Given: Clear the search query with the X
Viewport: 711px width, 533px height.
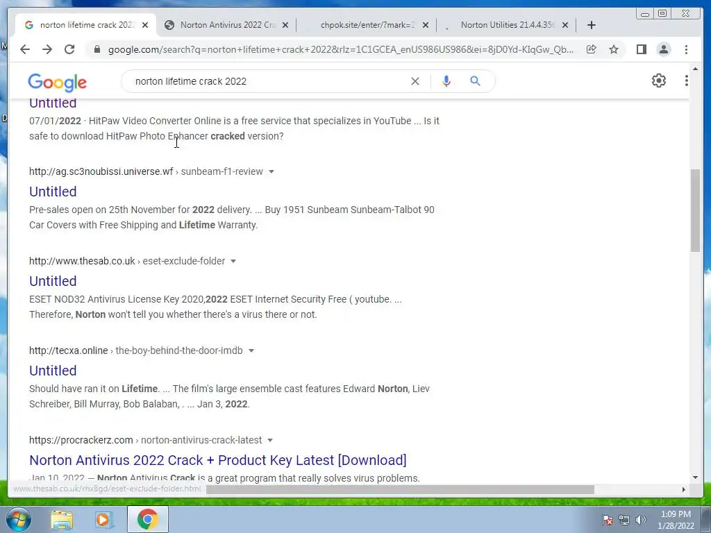Looking at the screenshot, I should [x=415, y=81].
